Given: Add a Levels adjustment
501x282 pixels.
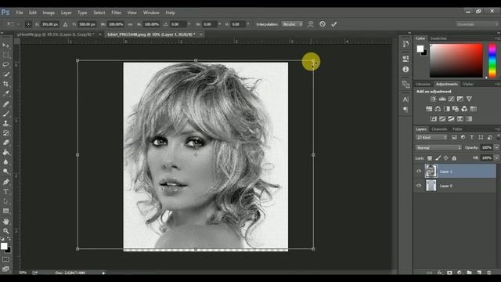Looking at the screenshot, I should [x=442, y=99].
